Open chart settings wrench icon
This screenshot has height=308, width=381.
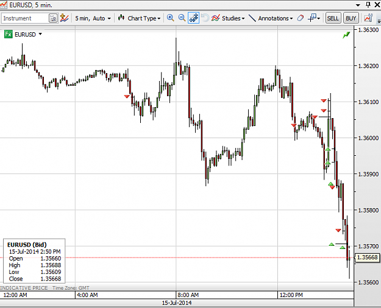pos(368,18)
